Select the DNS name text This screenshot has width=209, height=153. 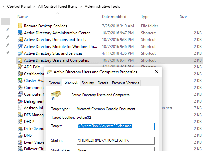[28, 135]
